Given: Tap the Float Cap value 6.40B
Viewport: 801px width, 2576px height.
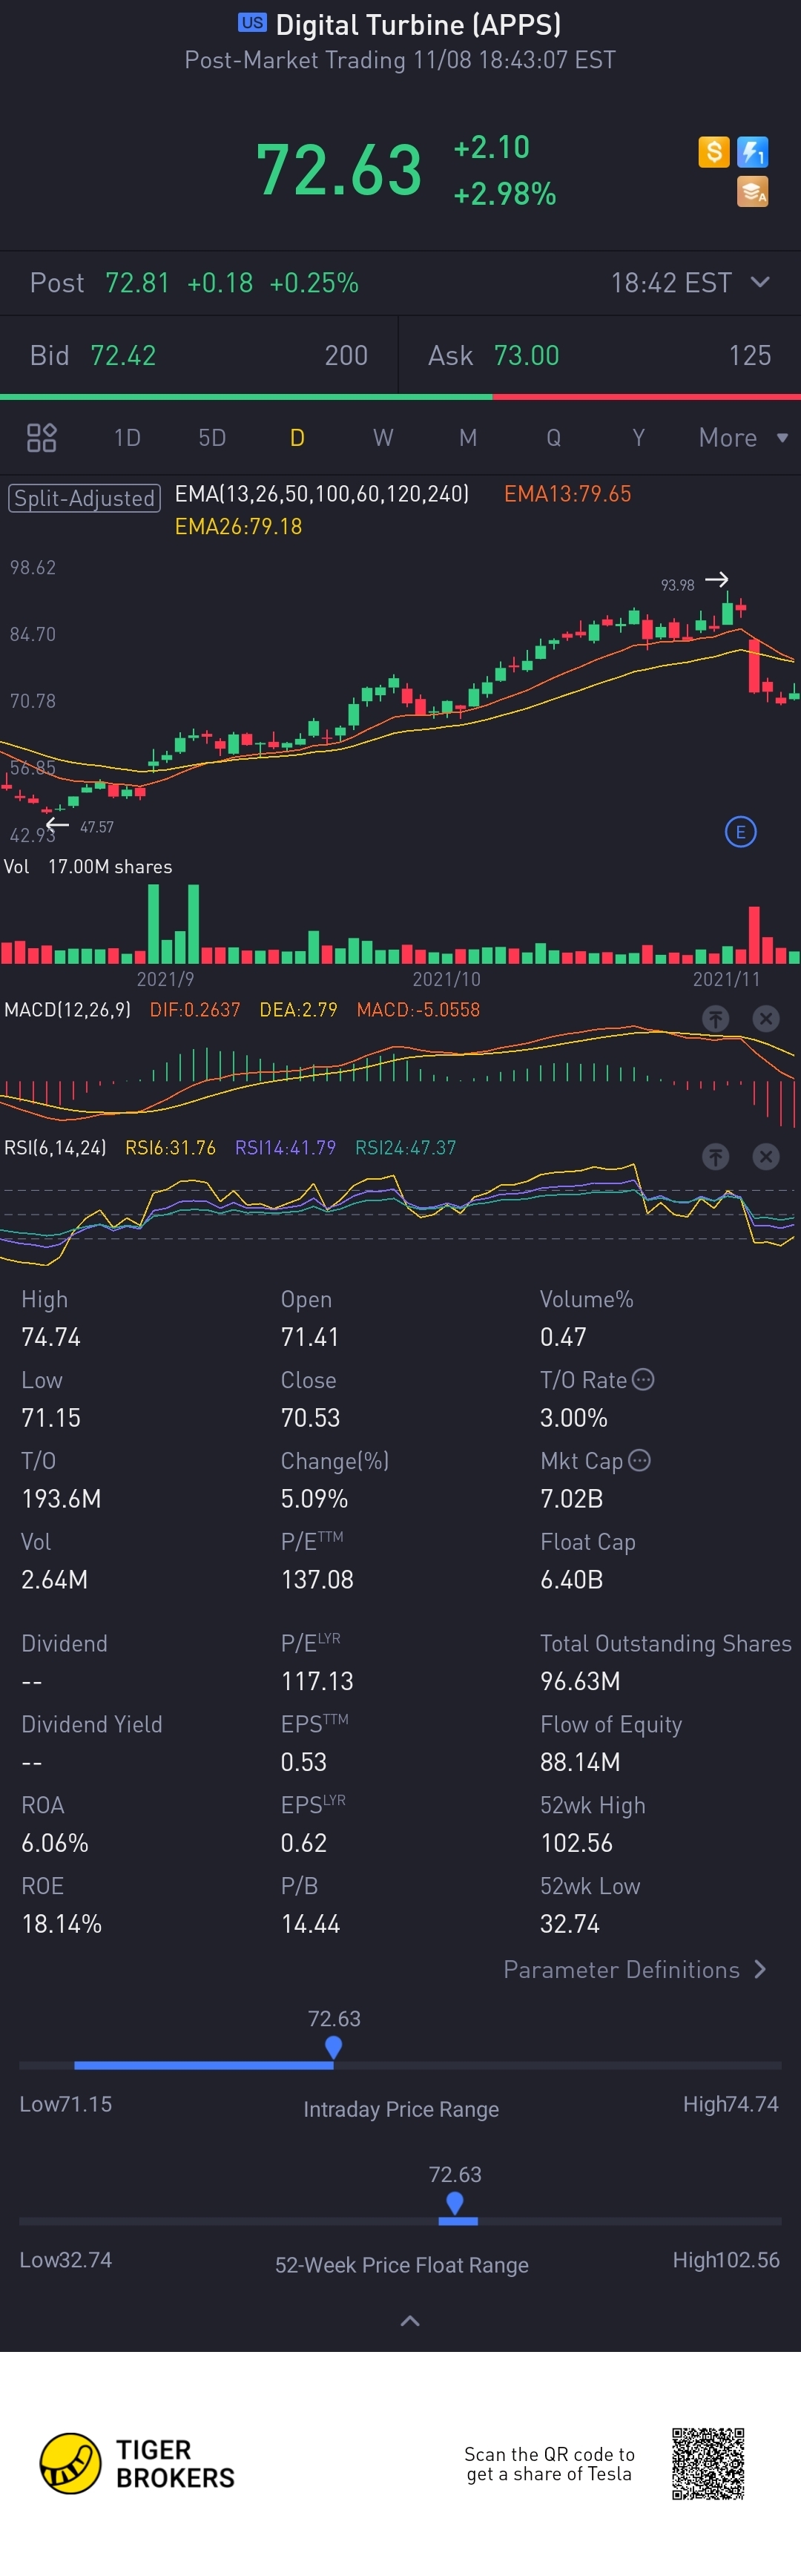Looking at the screenshot, I should point(571,1579).
